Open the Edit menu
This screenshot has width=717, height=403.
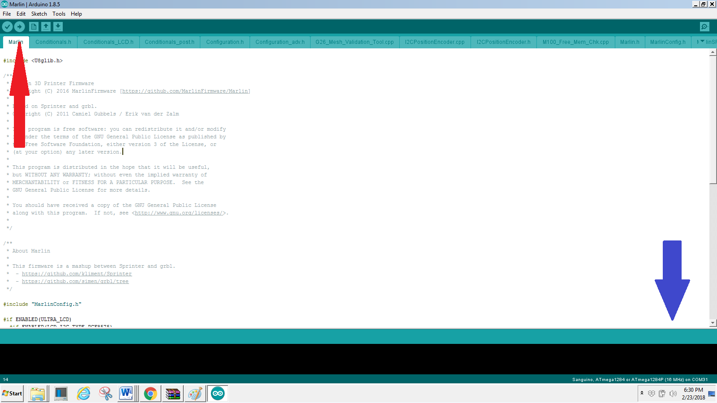click(x=21, y=14)
